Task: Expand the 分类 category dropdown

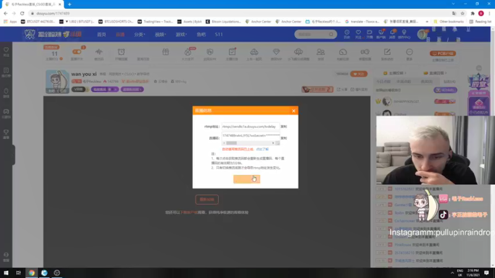Action: click(x=139, y=35)
